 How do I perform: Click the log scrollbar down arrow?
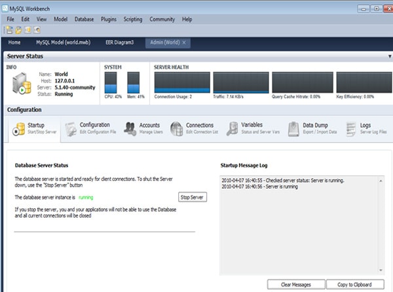coord(381,270)
